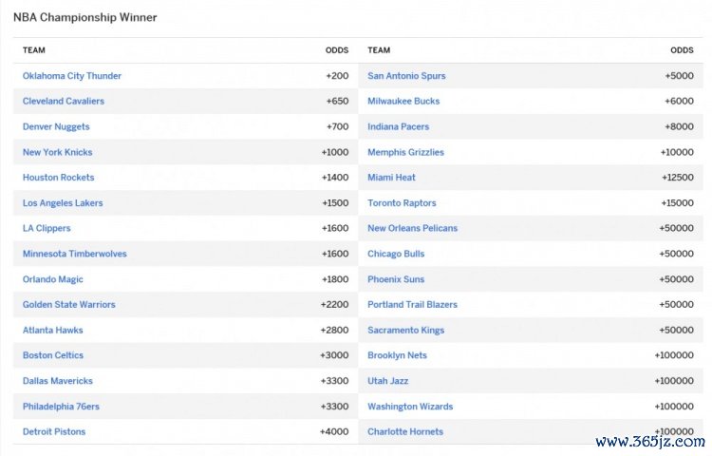Click the Chicago Bulls link
712x456 pixels.
(396, 254)
